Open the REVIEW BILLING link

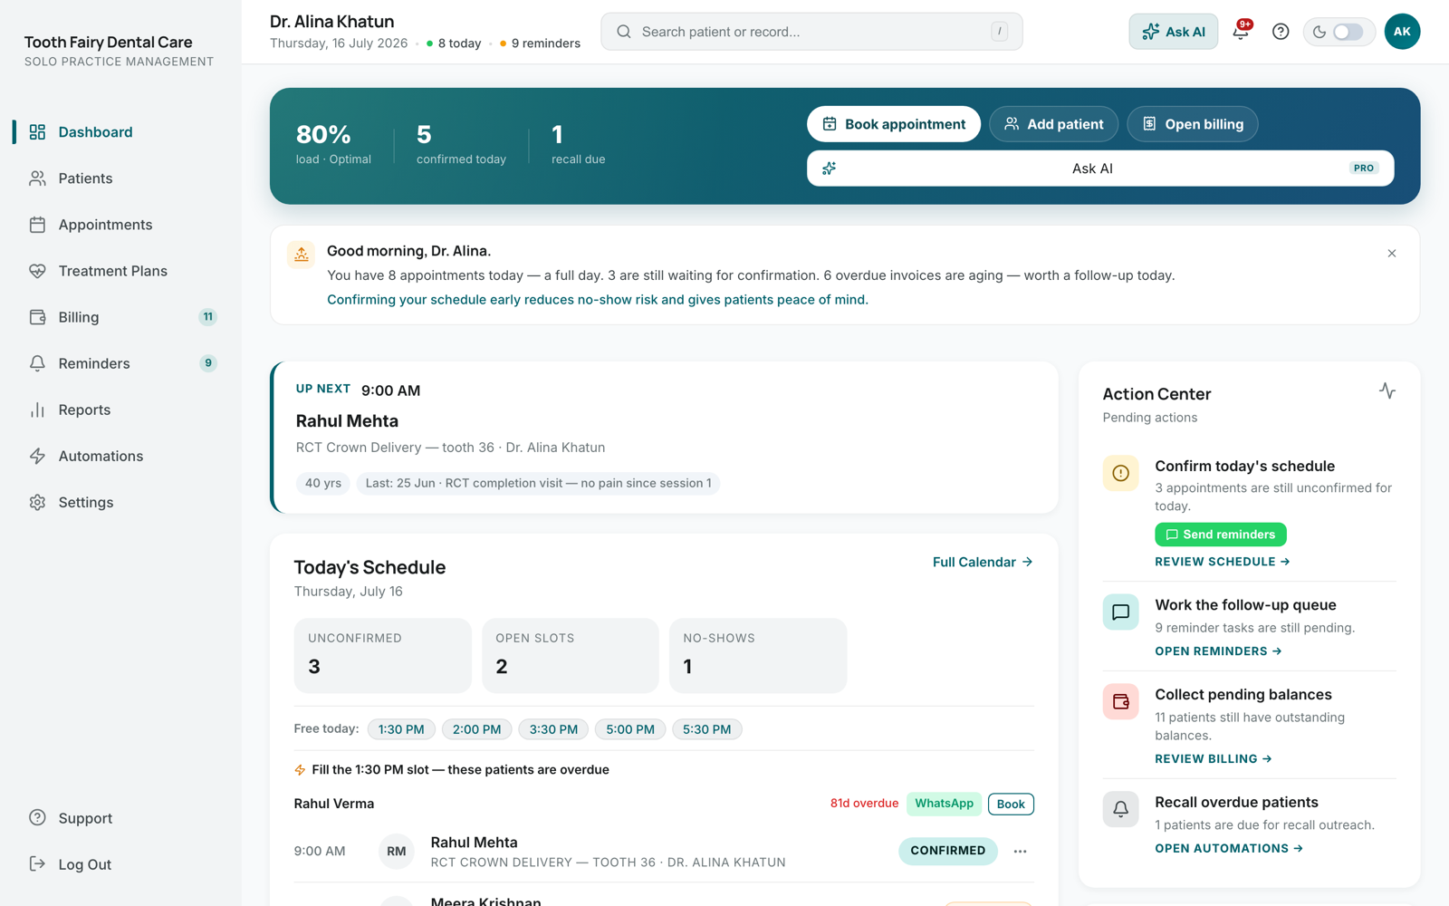[1214, 759]
